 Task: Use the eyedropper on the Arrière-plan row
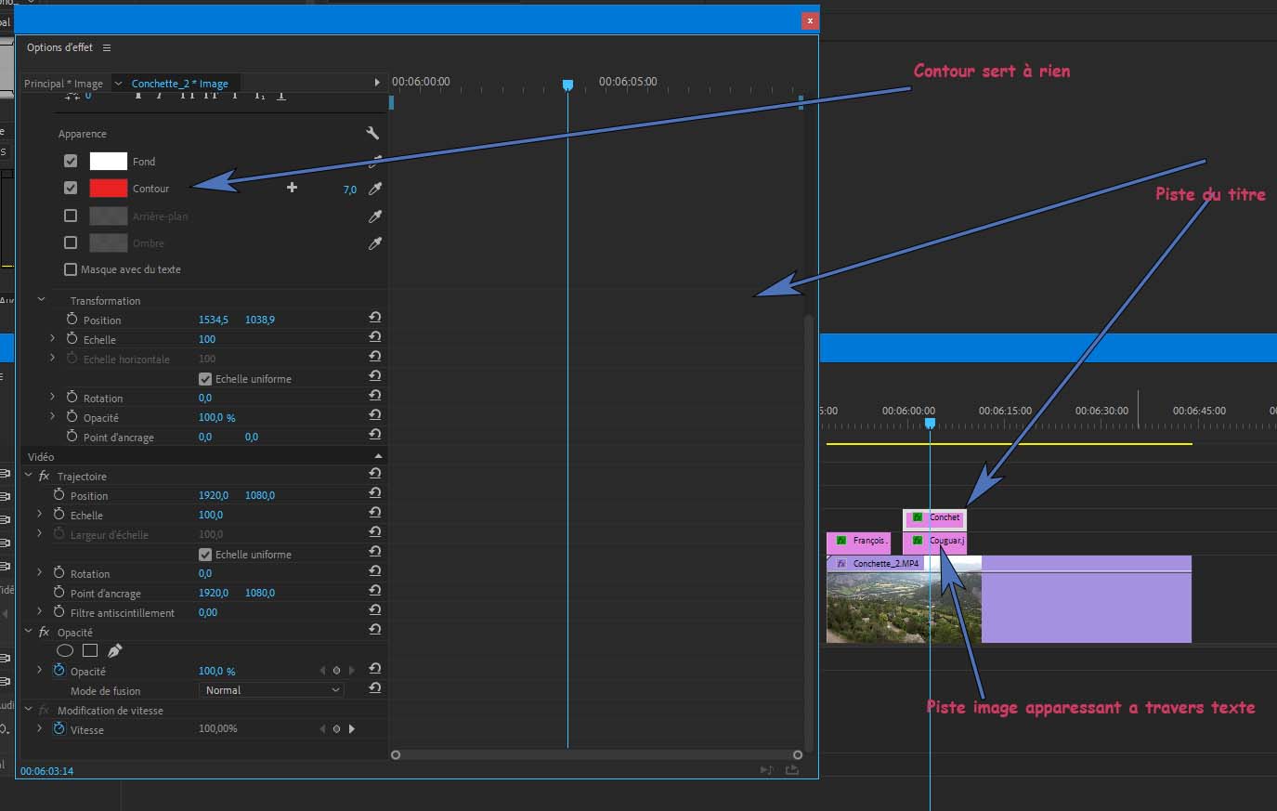(375, 216)
